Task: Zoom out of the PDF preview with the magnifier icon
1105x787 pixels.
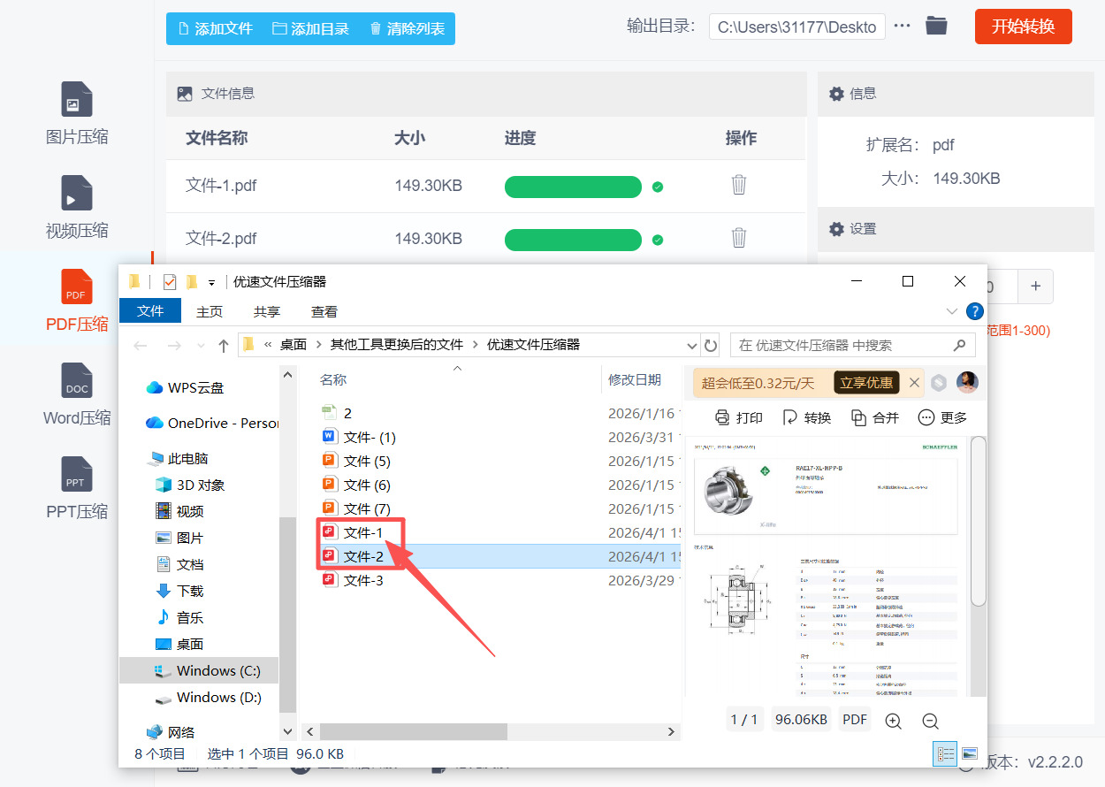Action: point(930,721)
